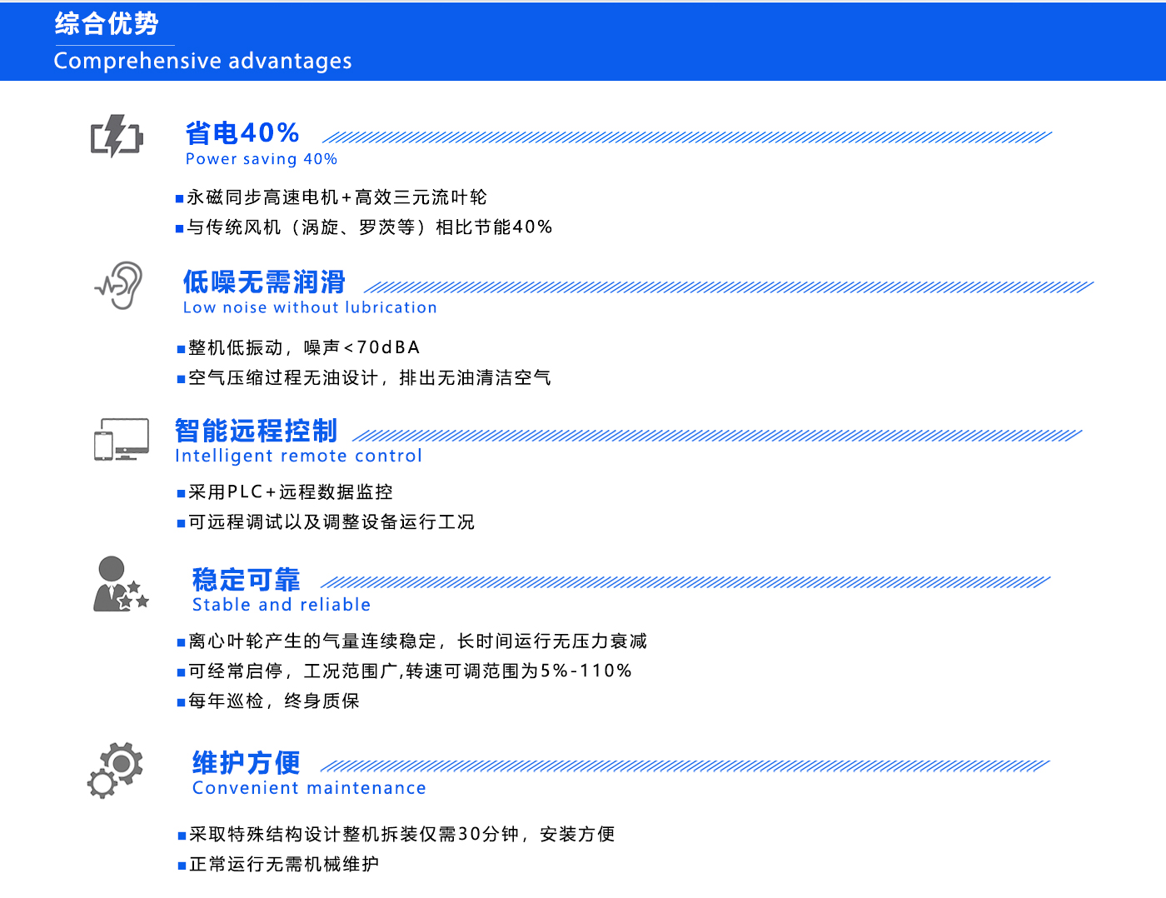Click the battery lightning power-saving icon
The width and height of the screenshot is (1166, 898).
[x=117, y=136]
